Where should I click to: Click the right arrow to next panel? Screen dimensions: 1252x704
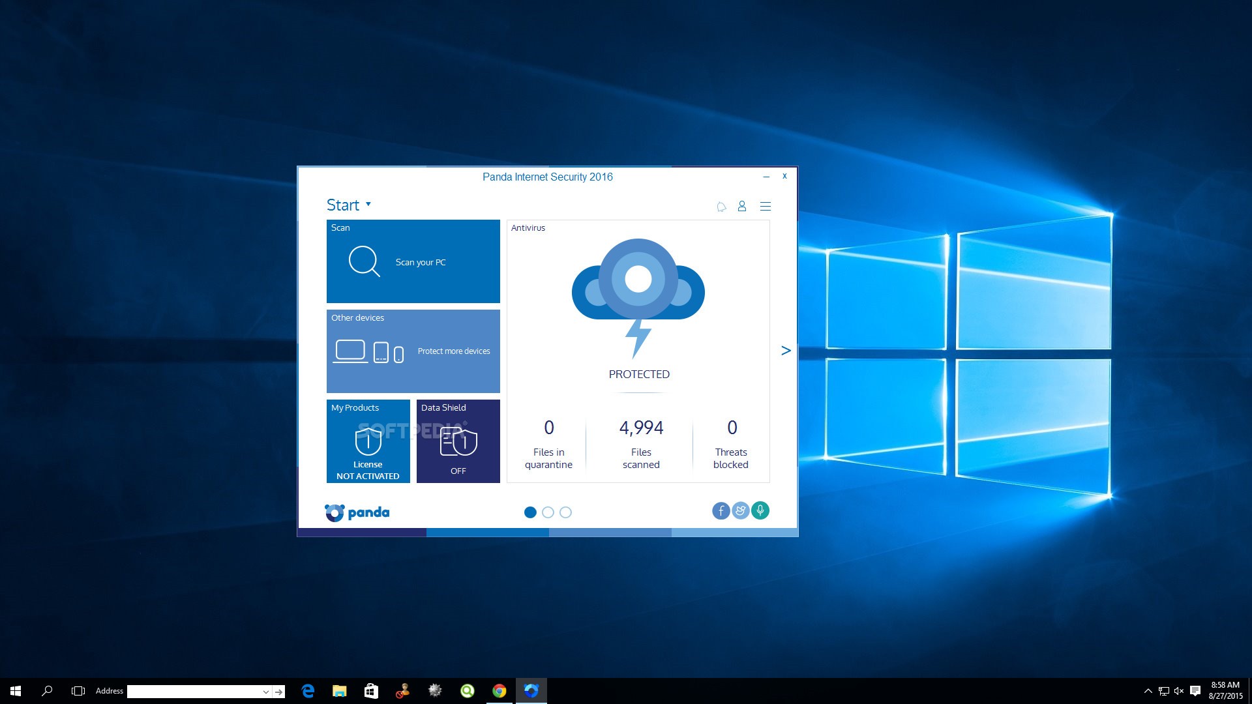(x=786, y=350)
